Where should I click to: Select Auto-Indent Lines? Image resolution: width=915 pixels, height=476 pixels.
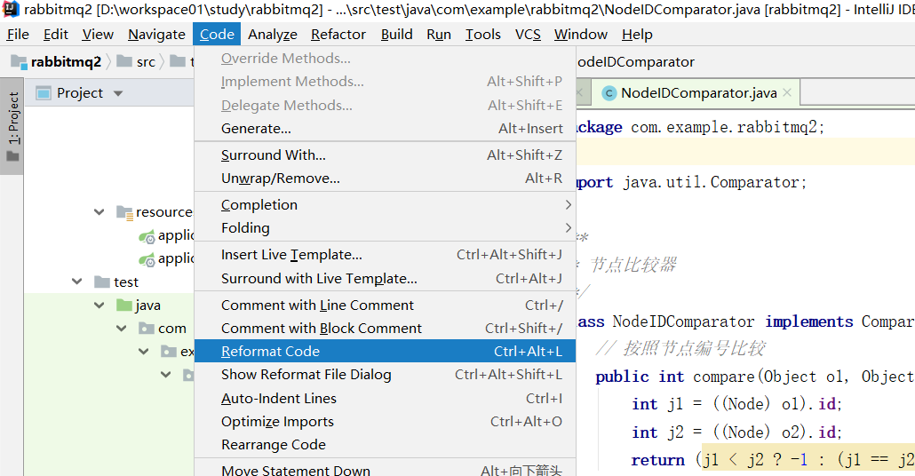pos(386,399)
